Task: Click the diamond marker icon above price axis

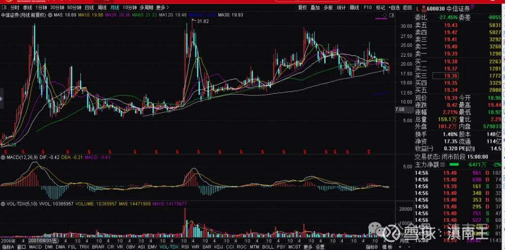Action: point(385,15)
